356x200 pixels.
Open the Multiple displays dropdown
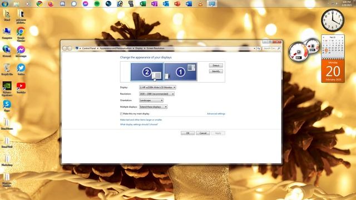coord(154,107)
